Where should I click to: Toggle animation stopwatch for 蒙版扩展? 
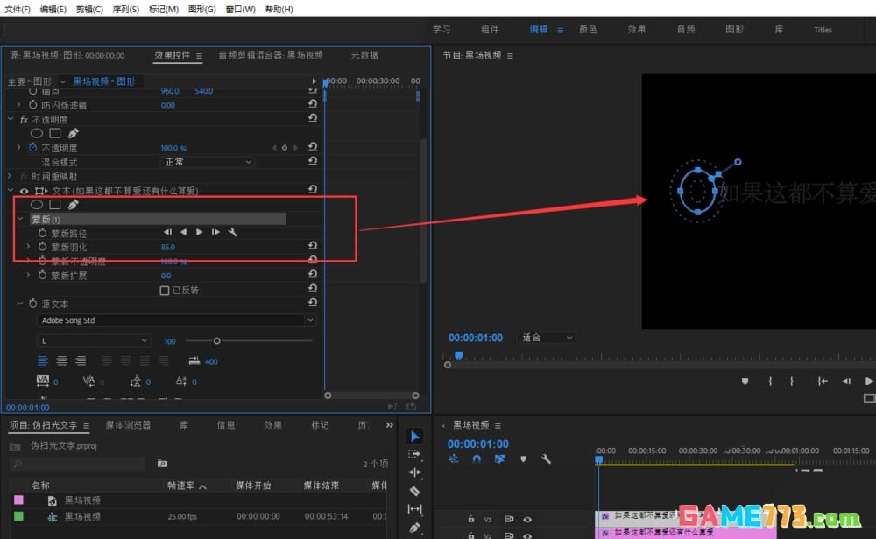click(x=42, y=275)
